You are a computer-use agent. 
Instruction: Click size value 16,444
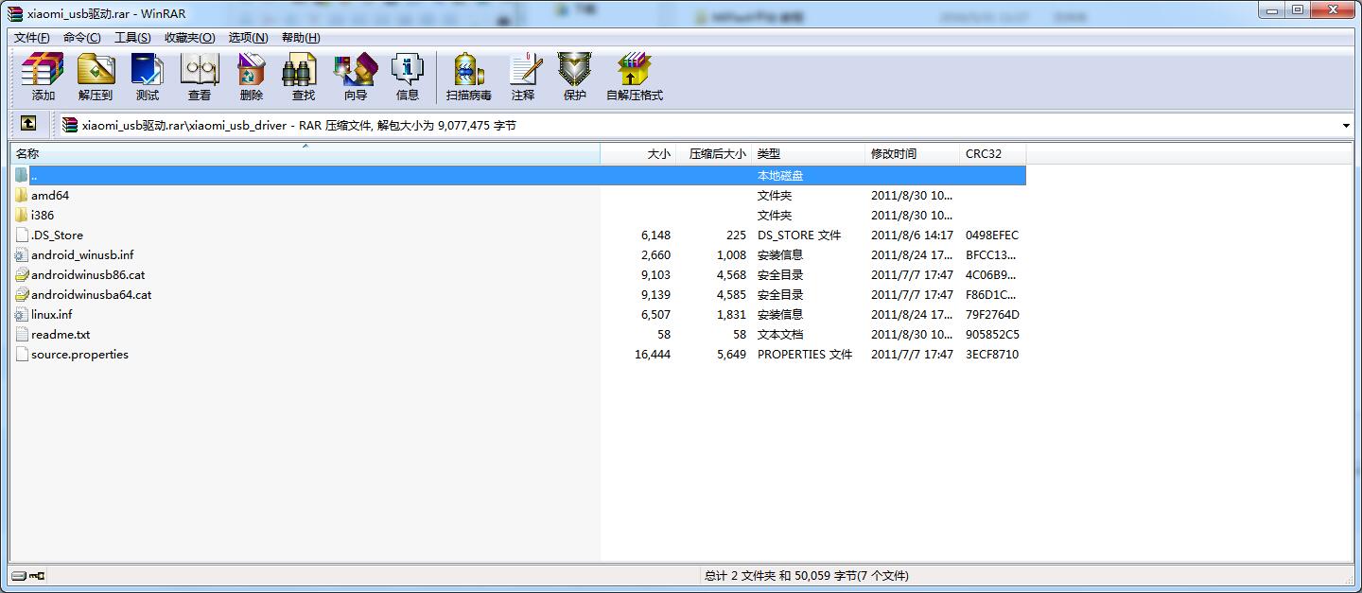(653, 354)
